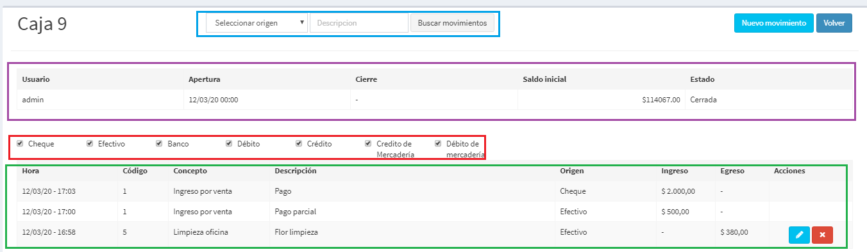Toggle the Débito filter checkbox
867x252 pixels.
[229, 143]
